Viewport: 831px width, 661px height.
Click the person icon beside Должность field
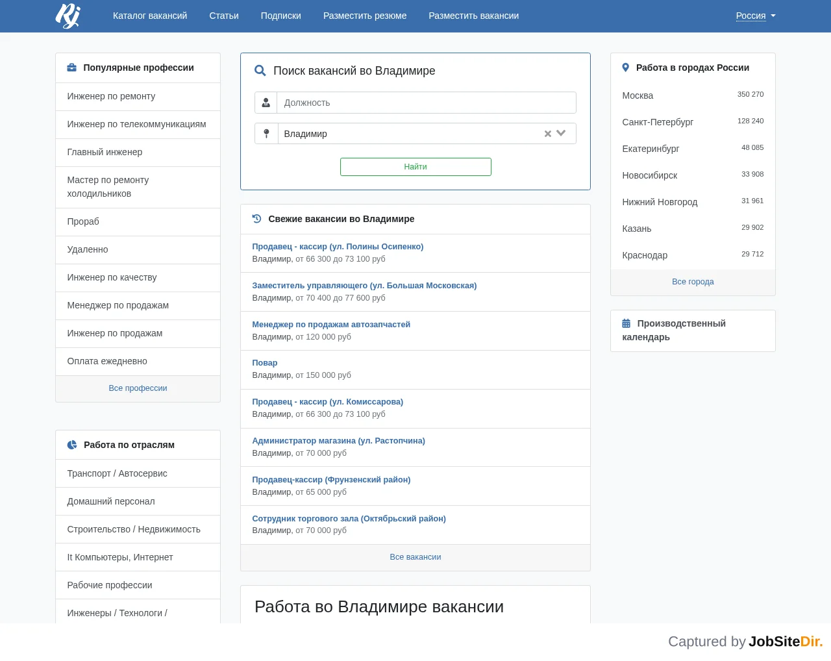tap(266, 103)
